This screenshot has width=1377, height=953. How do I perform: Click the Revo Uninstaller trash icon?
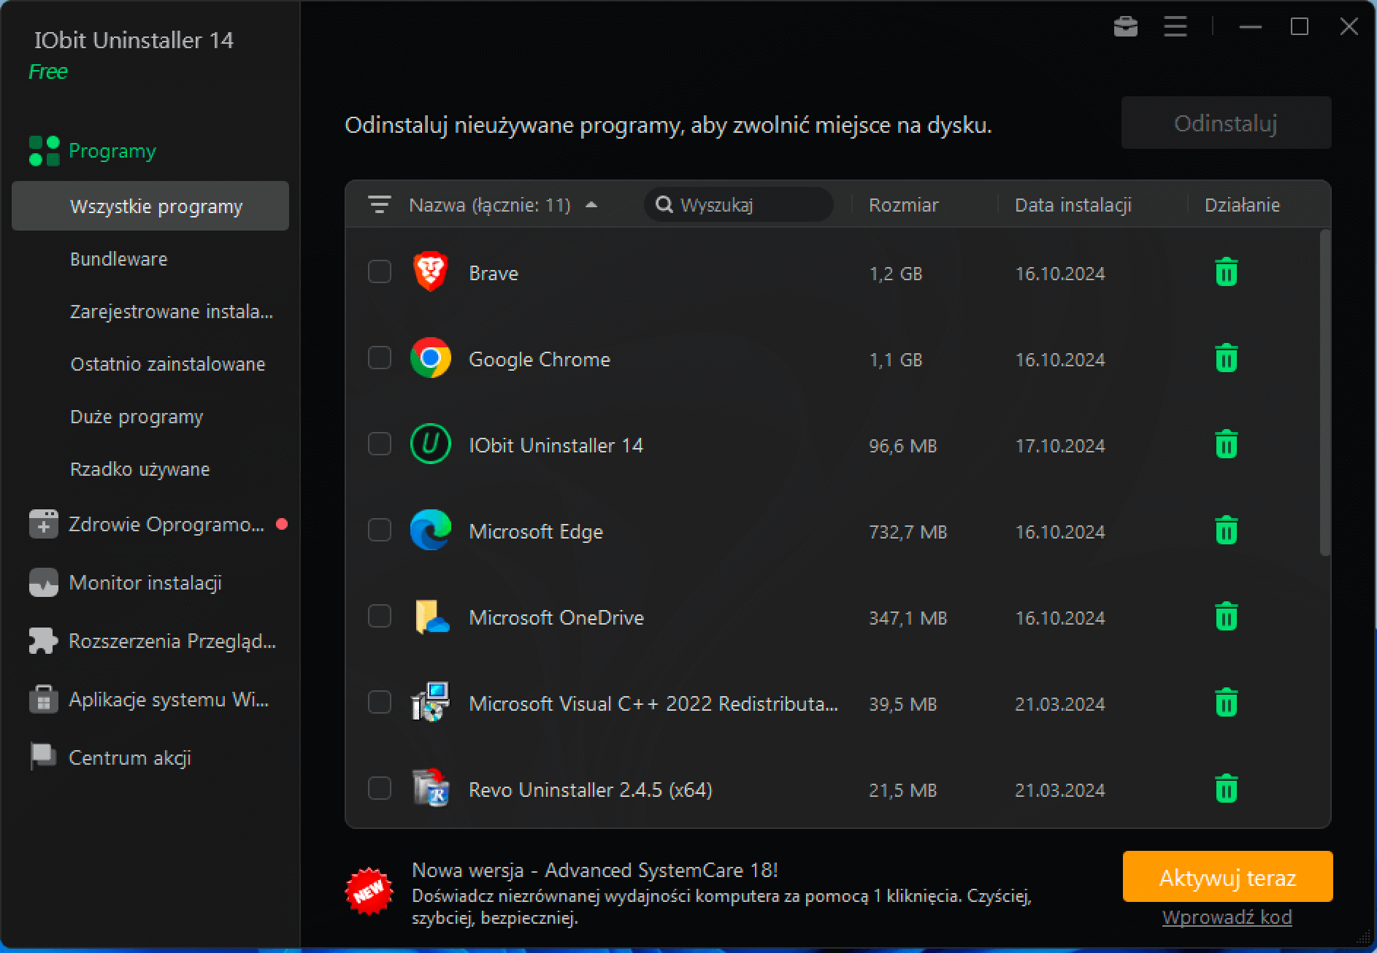1226,789
